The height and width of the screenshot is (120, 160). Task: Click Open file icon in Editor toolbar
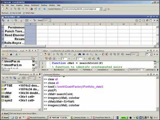[x=45, y=54]
